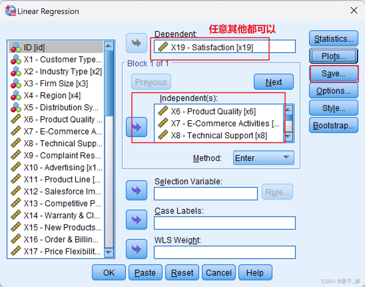Open the Save dialog
The width and height of the screenshot is (365, 287).
333,73
